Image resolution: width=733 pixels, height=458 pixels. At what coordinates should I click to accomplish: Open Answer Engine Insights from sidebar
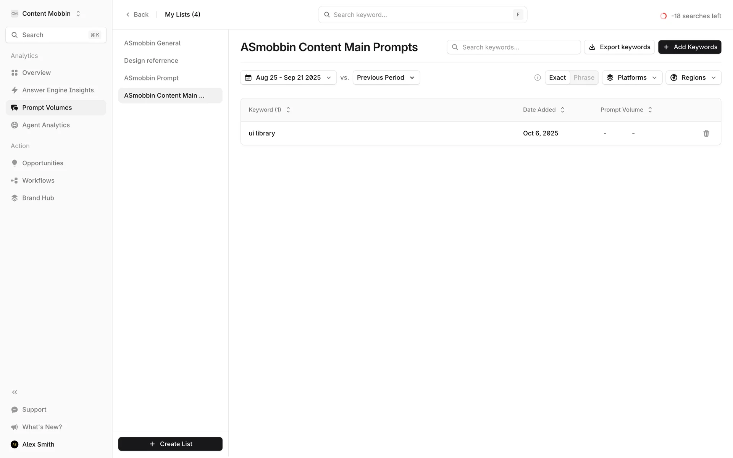[x=58, y=90]
